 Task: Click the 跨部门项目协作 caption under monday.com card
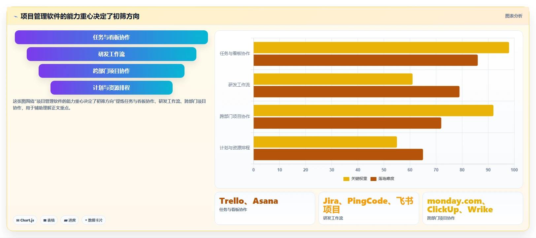pos(441,218)
